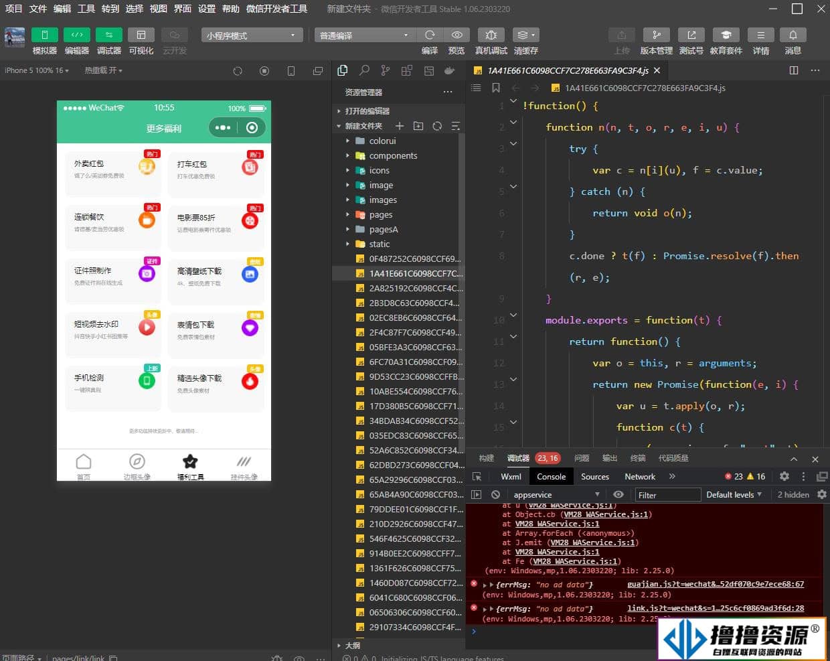830x661 pixels.
Task: Switch to the Wxml tab
Action: click(x=511, y=477)
